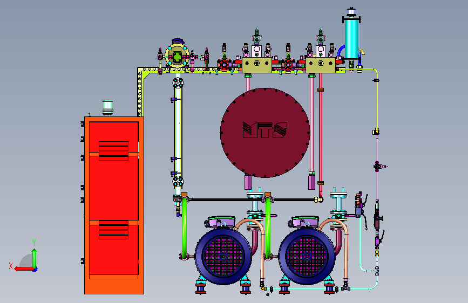Viewport: 468px width, 303px height.
Task: Click the X axis label
Action: click(11, 266)
